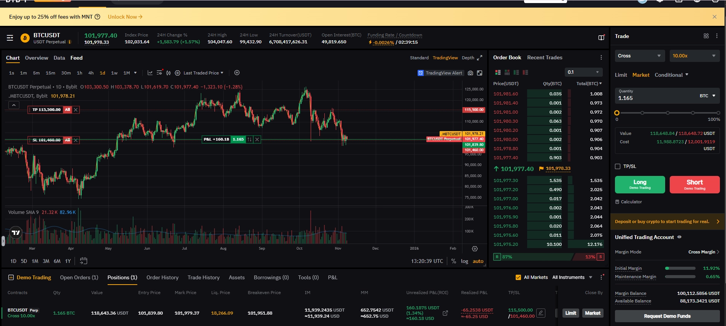726x326 pixels.
Task: Toggle log scale on the chart
Action: [x=464, y=261]
